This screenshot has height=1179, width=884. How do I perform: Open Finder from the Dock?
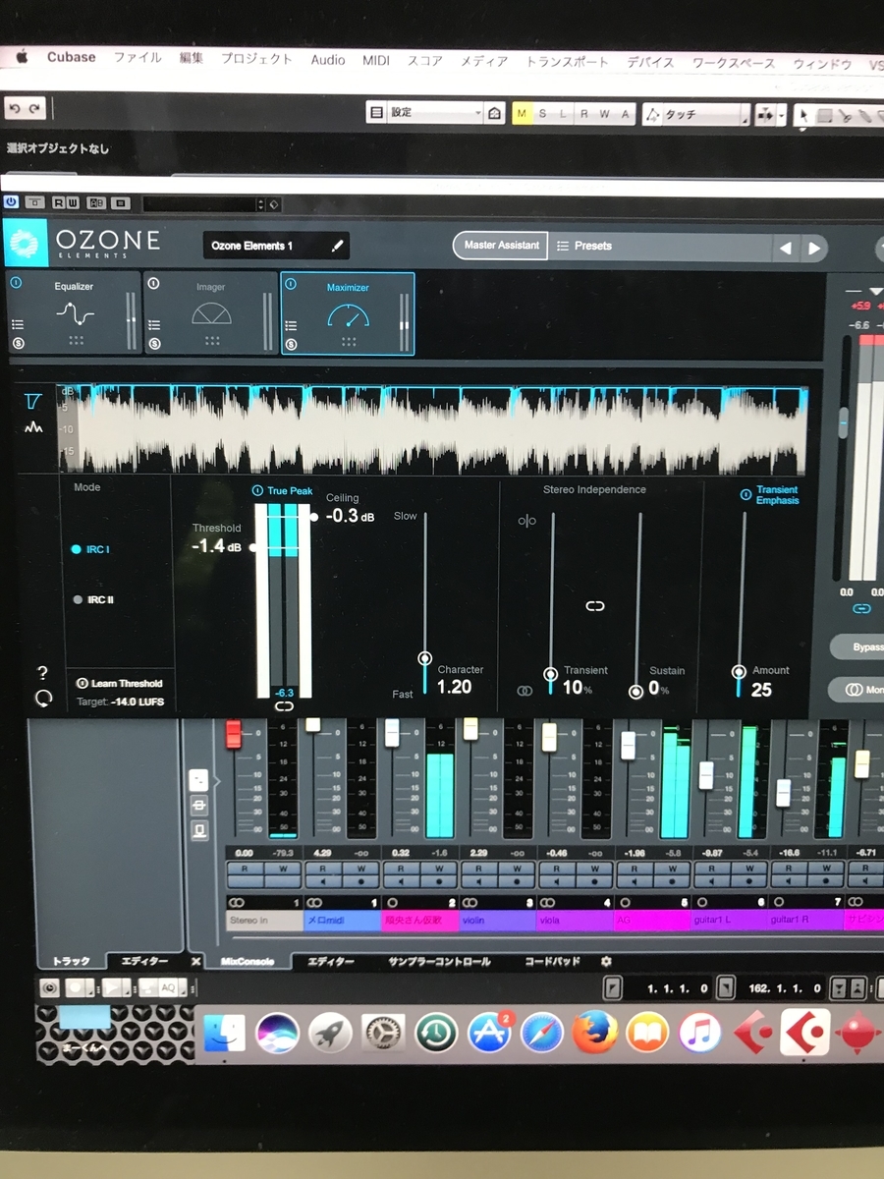[x=224, y=1032]
